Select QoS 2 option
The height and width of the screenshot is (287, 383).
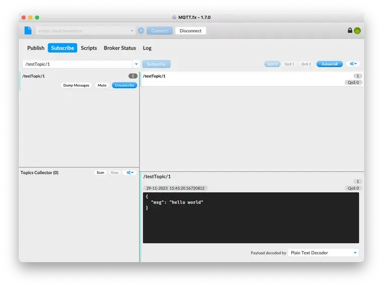point(306,64)
